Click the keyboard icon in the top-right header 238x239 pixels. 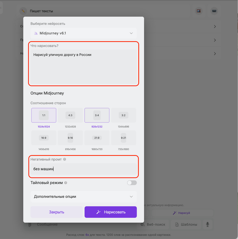click(x=214, y=11)
